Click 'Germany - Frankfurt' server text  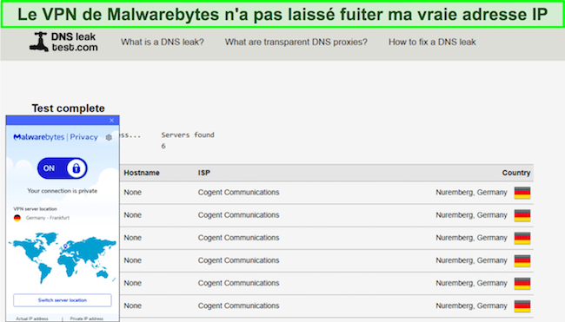(x=48, y=218)
